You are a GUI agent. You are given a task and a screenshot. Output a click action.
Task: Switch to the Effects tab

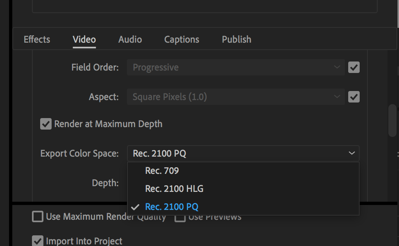pos(36,39)
